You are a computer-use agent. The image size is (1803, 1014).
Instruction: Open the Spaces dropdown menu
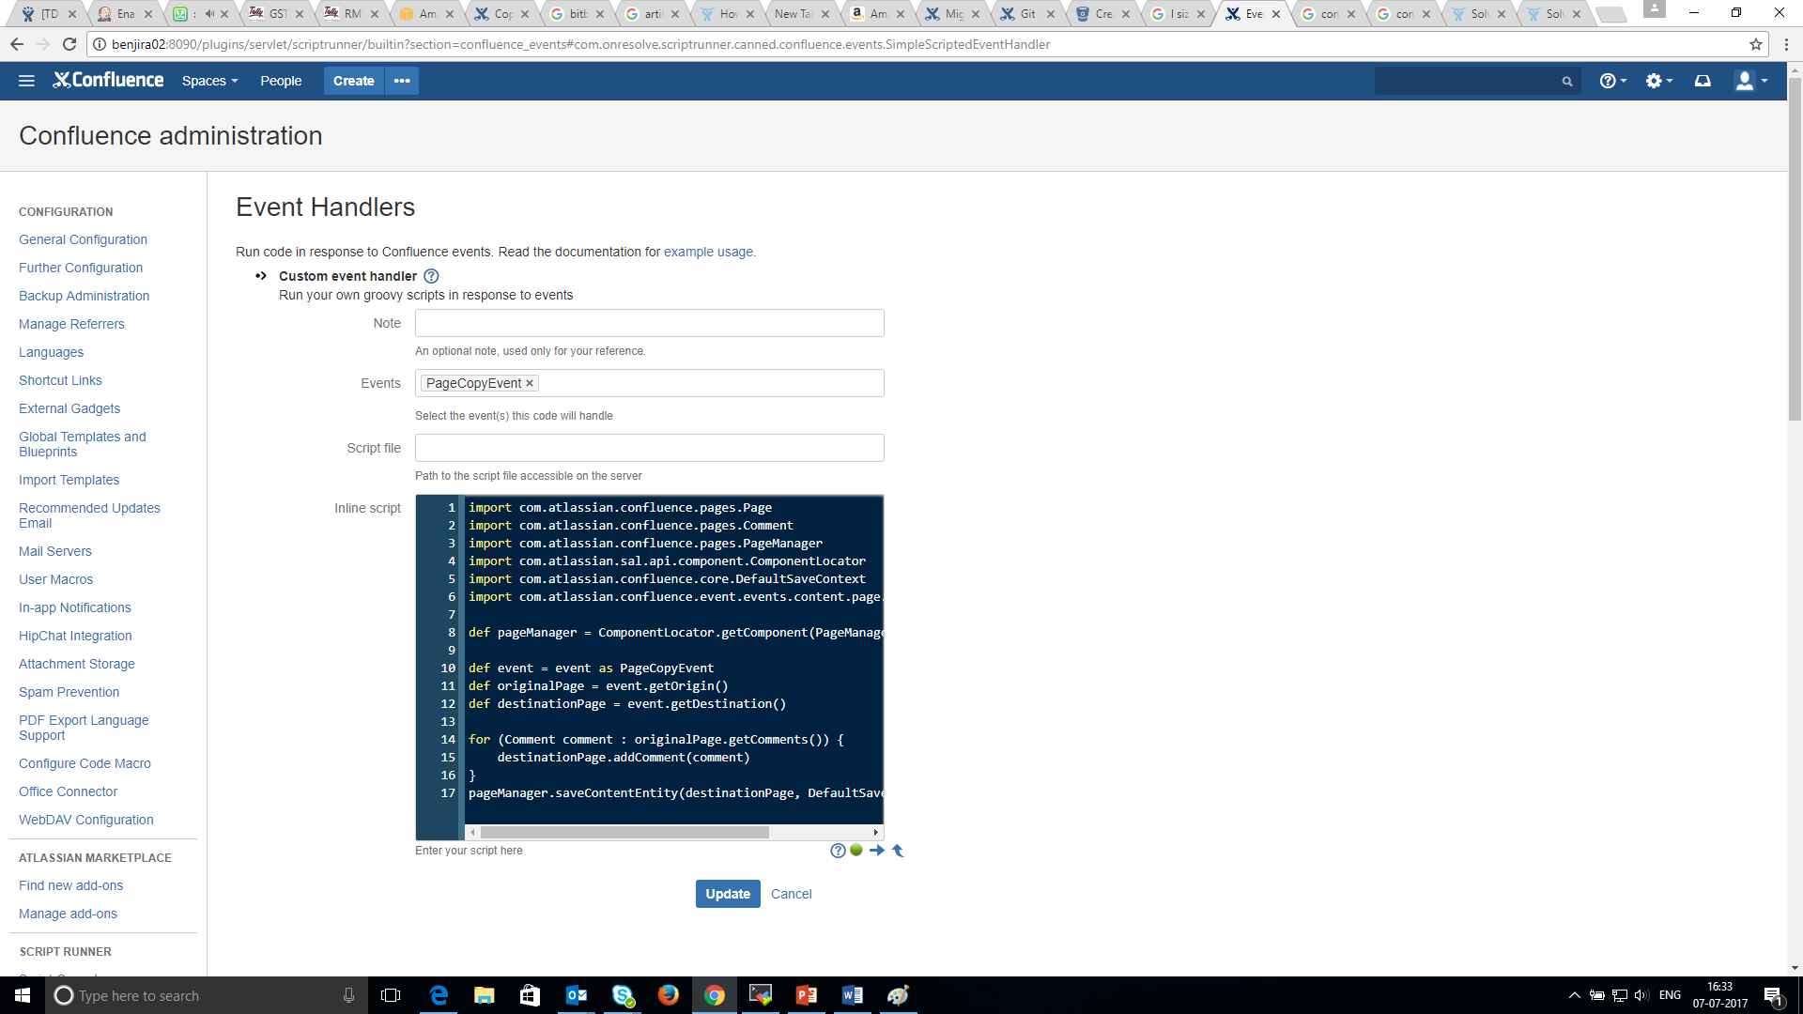[209, 81]
